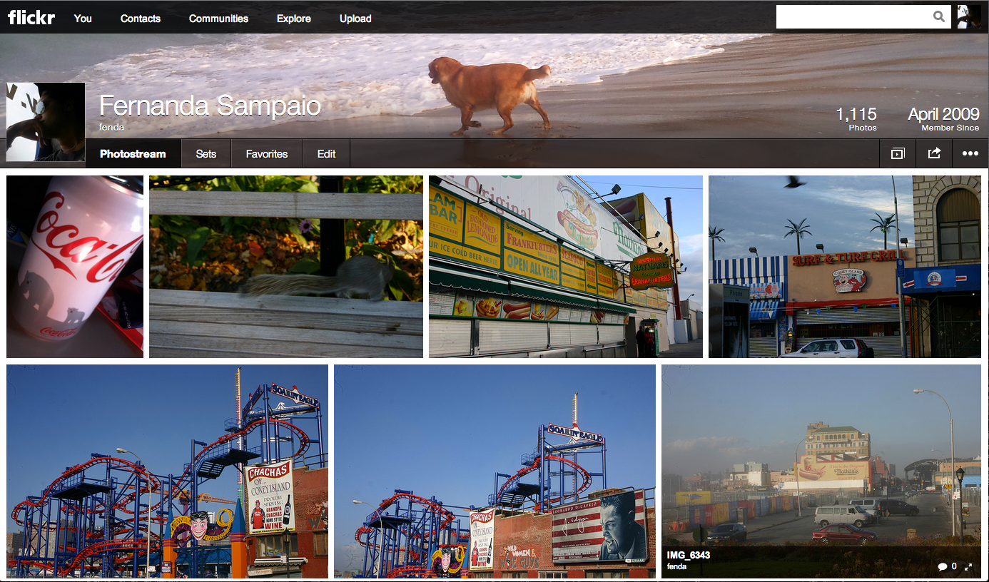Click the Upload link in navigation
The height and width of the screenshot is (582, 989).
pos(355,19)
